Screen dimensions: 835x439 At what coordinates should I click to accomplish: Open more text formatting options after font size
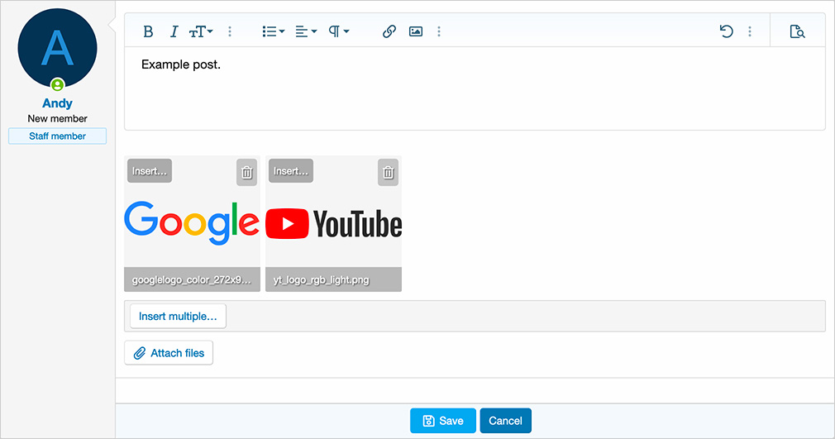[x=230, y=32]
